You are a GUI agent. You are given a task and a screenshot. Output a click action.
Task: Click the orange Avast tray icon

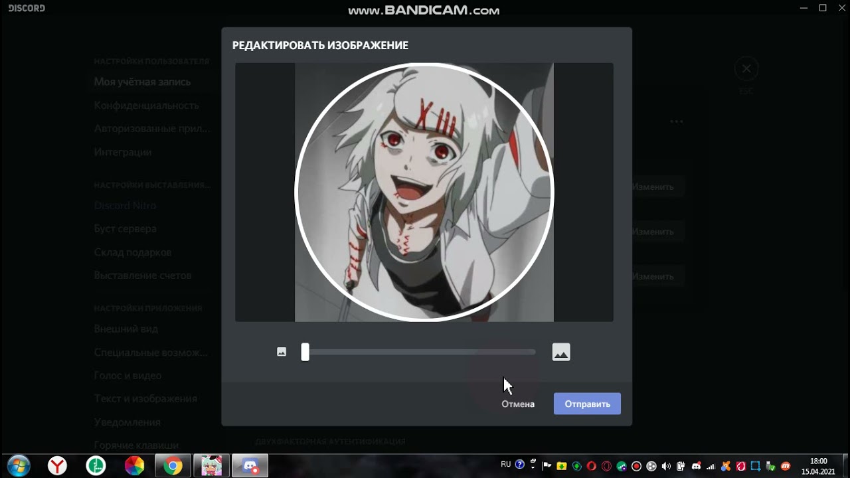tap(726, 466)
